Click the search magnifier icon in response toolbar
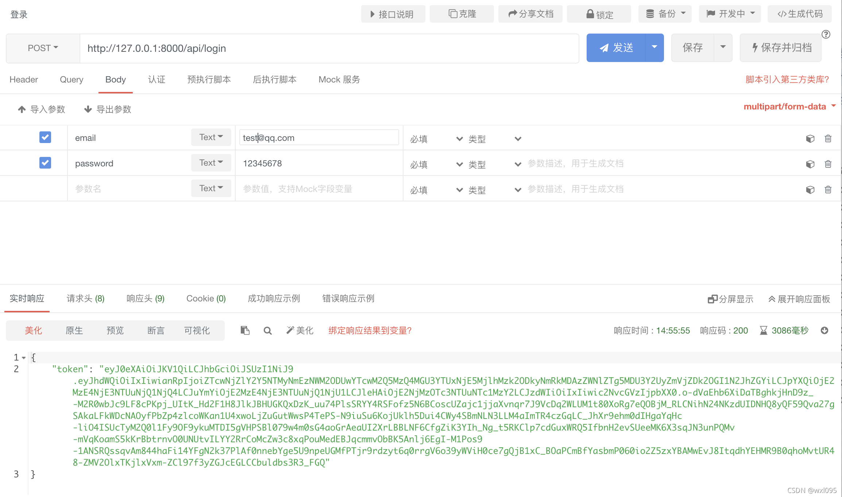842x497 pixels. click(x=267, y=331)
